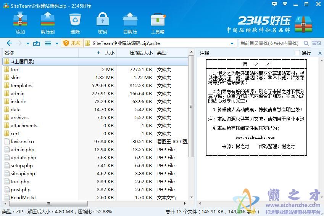Sort by the 类型 column header
This screenshot has width=324, height=216.
171,53
